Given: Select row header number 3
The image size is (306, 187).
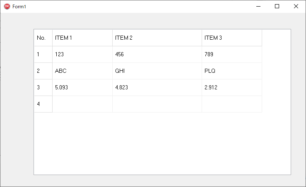Looking at the screenshot, I should [x=43, y=88].
